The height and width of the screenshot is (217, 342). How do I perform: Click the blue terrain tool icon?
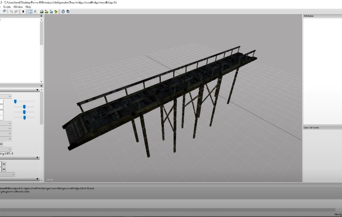click(x=51, y=11)
